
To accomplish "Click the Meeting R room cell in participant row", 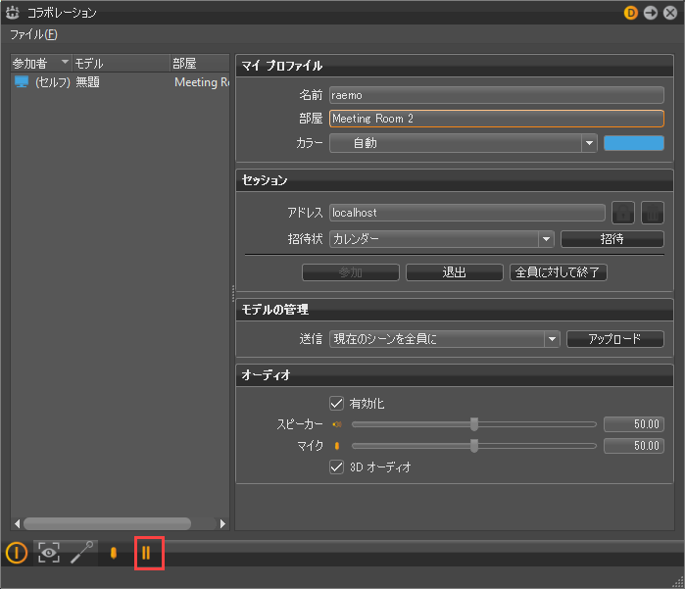I will pyautogui.click(x=202, y=81).
